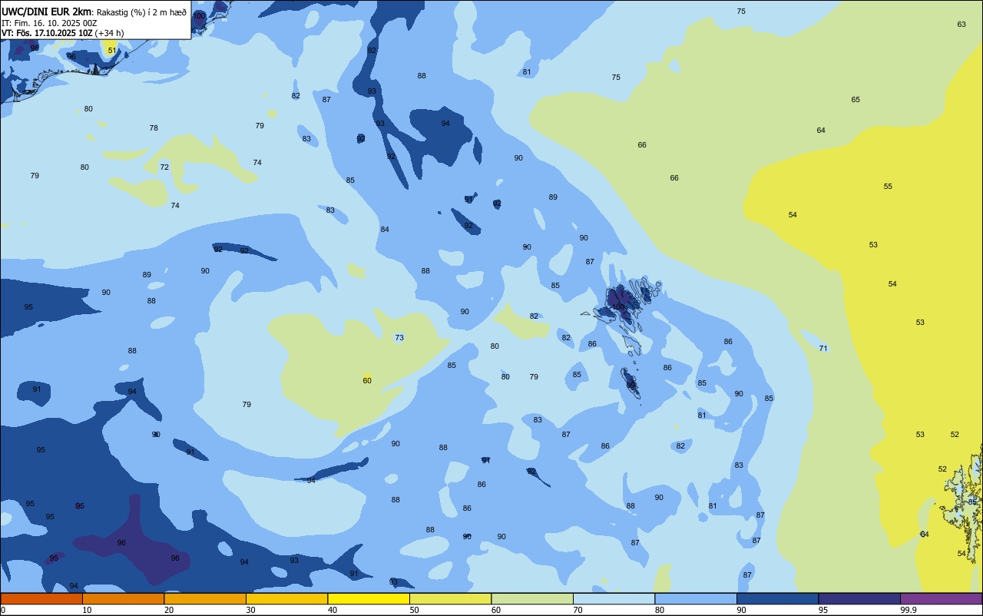Click value 100 over the Faroe Islands
Image resolution: width=983 pixels, height=616 pixels.
619,307
